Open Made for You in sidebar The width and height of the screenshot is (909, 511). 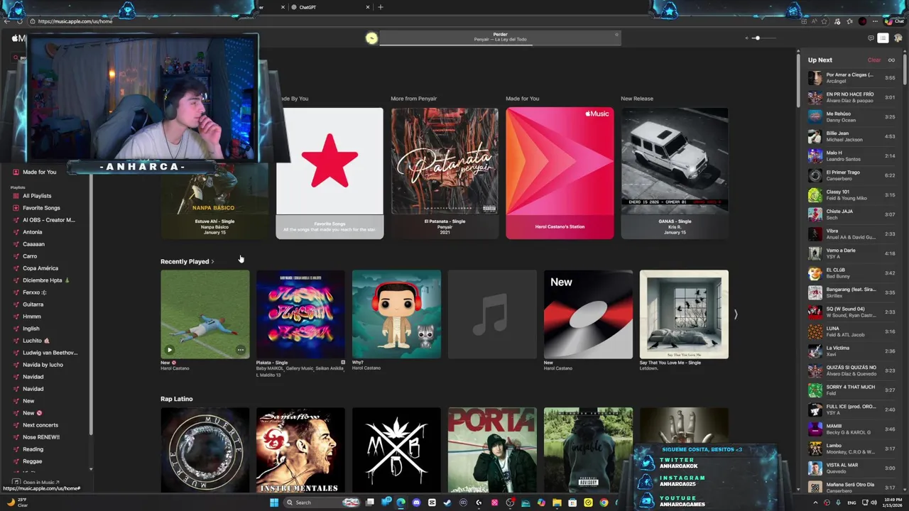tap(39, 172)
